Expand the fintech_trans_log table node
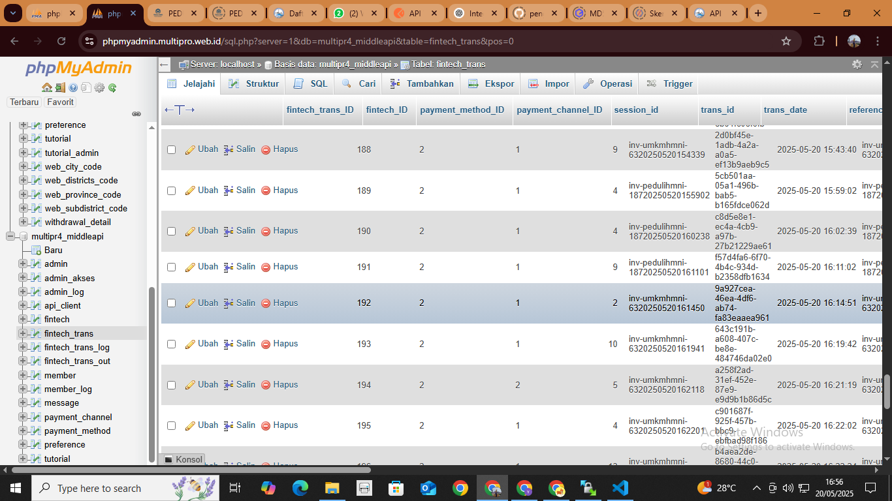Screen dimensions: 892x501 pos(24,347)
